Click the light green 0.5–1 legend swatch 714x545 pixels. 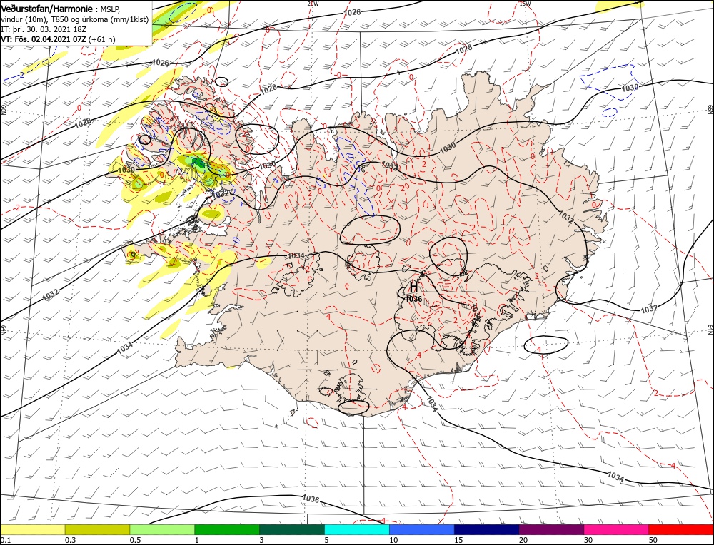[162, 529]
